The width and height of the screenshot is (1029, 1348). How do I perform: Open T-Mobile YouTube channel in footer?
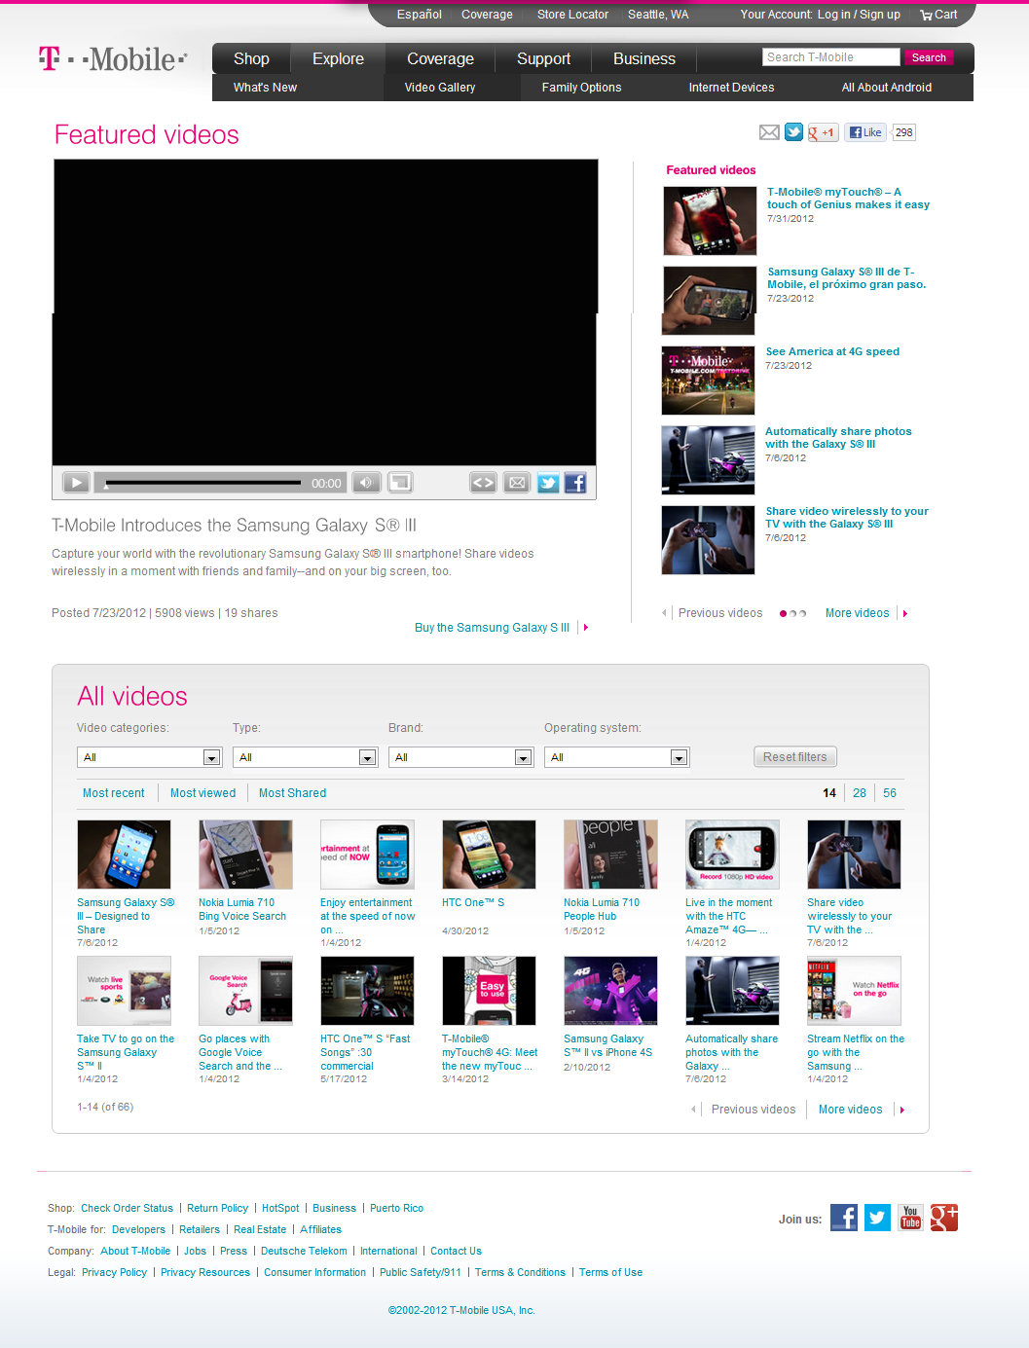910,1218
